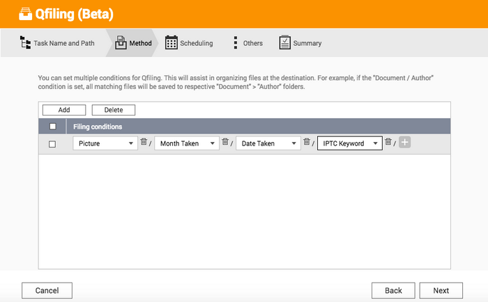Cancel the Qfiling task wizard
488x302 pixels.
pyautogui.click(x=47, y=290)
